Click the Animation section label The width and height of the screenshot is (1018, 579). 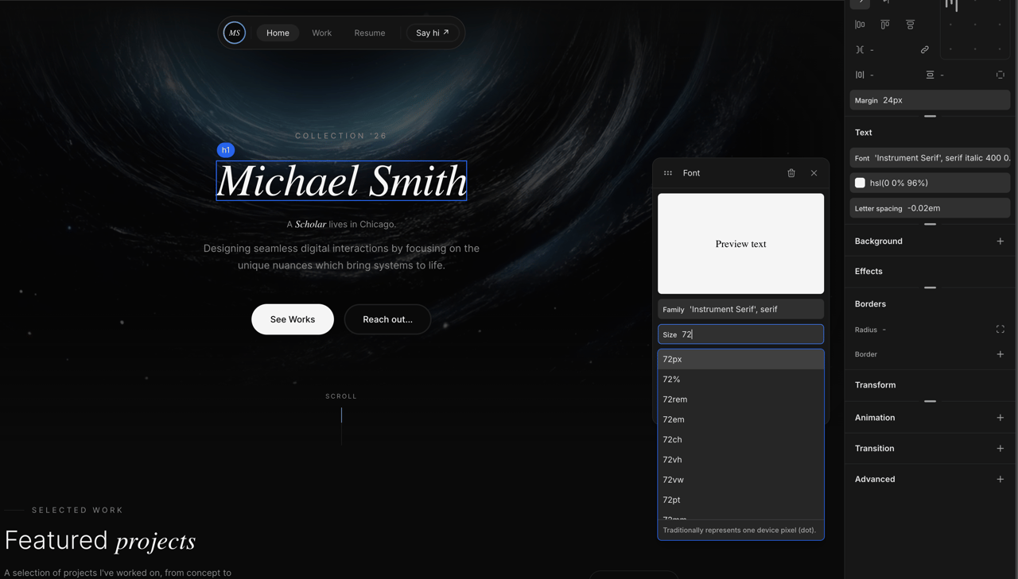(875, 418)
